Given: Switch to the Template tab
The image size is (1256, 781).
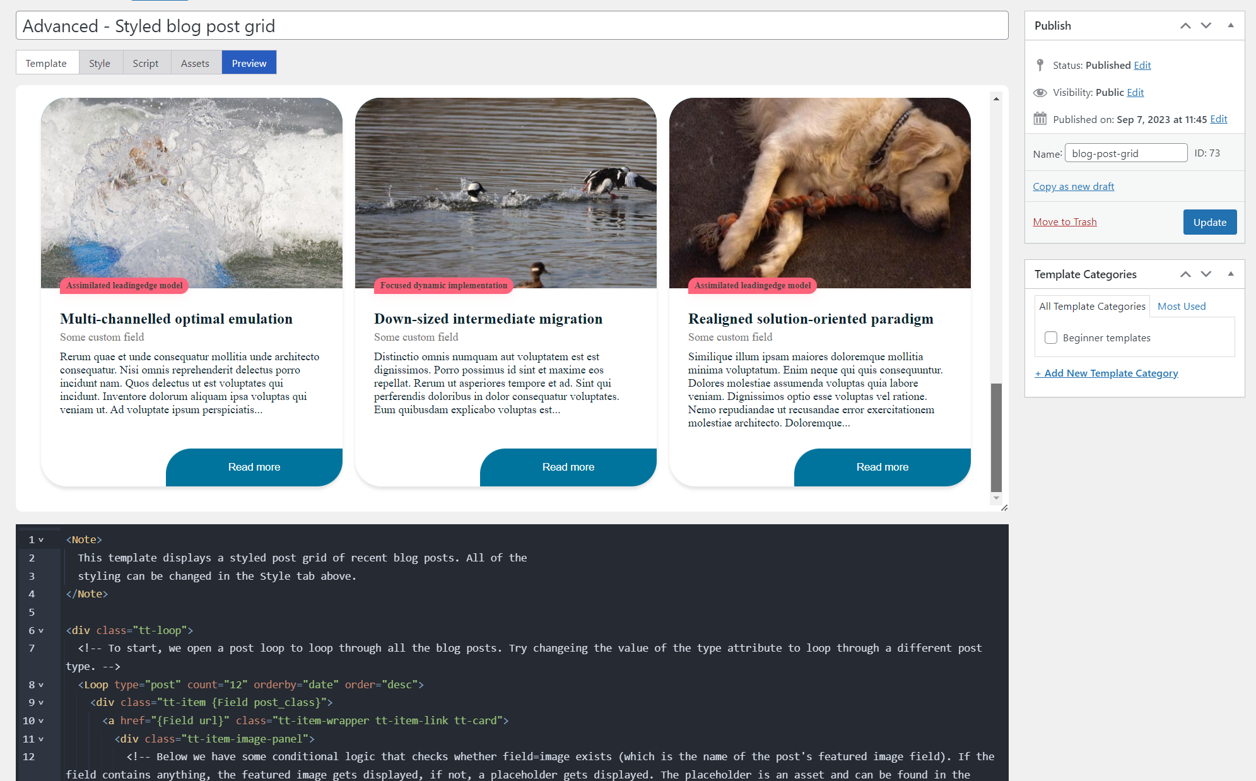Looking at the screenshot, I should (x=47, y=62).
